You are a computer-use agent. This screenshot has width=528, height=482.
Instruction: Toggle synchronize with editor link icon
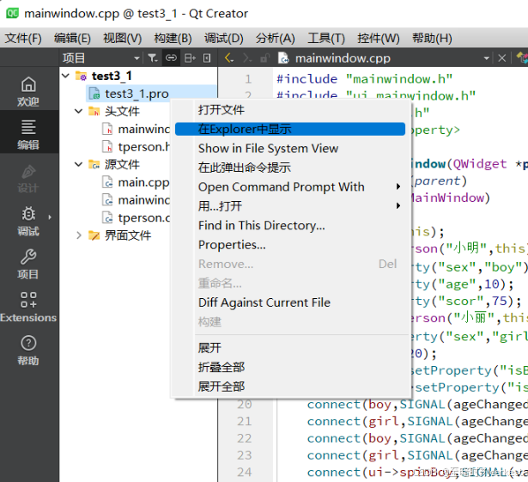pyautogui.click(x=171, y=58)
